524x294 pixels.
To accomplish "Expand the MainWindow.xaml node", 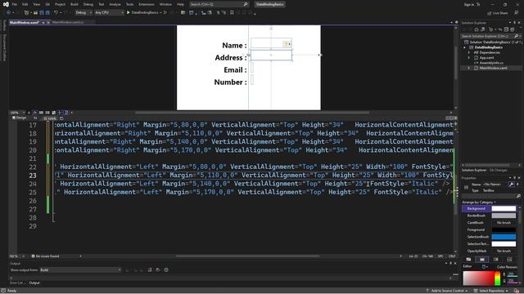I will [x=468, y=68].
